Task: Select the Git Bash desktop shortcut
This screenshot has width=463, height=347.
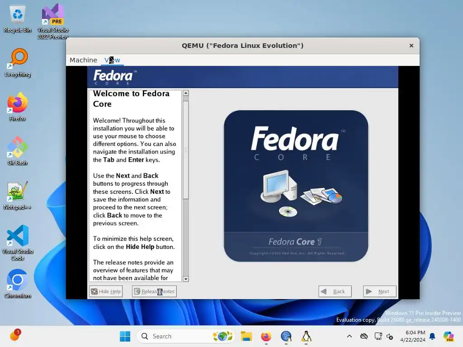Action: 18,151
